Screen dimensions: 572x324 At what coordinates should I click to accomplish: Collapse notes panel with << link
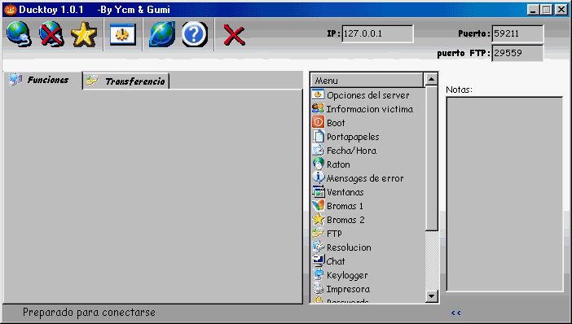point(456,313)
